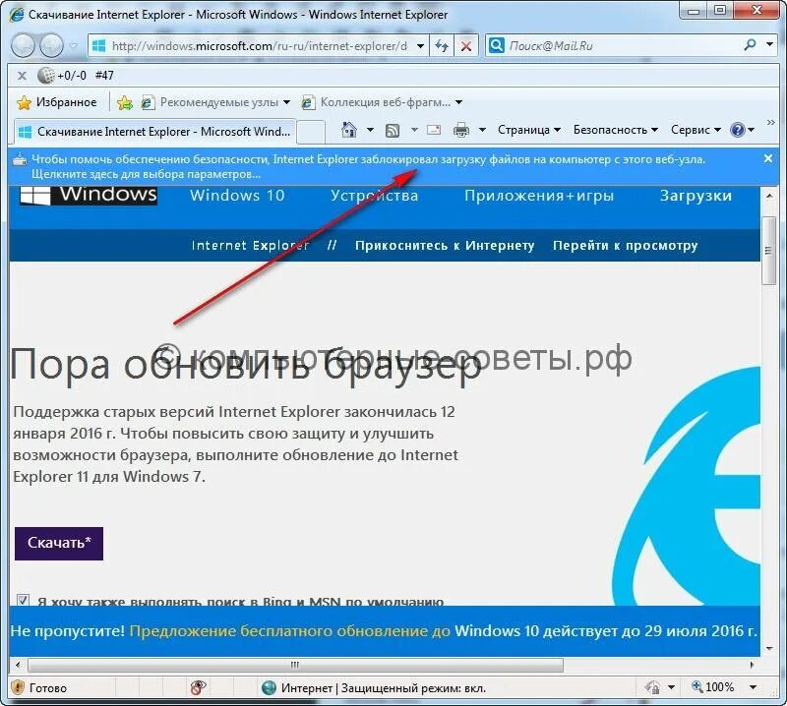The width and height of the screenshot is (787, 706).
Task: Click the horizontal scrollbar right arrow
Action: (x=752, y=665)
